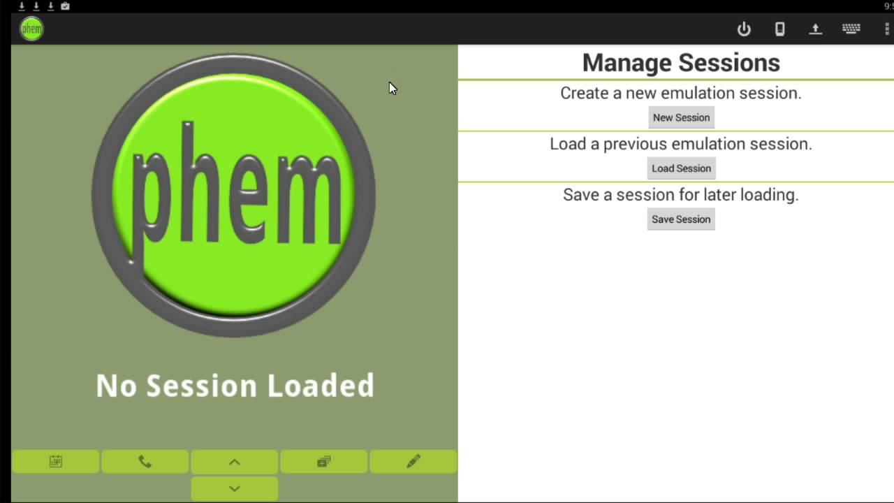Tap the upload arrow icon in action bar
This screenshot has height=503, width=894.
click(815, 29)
